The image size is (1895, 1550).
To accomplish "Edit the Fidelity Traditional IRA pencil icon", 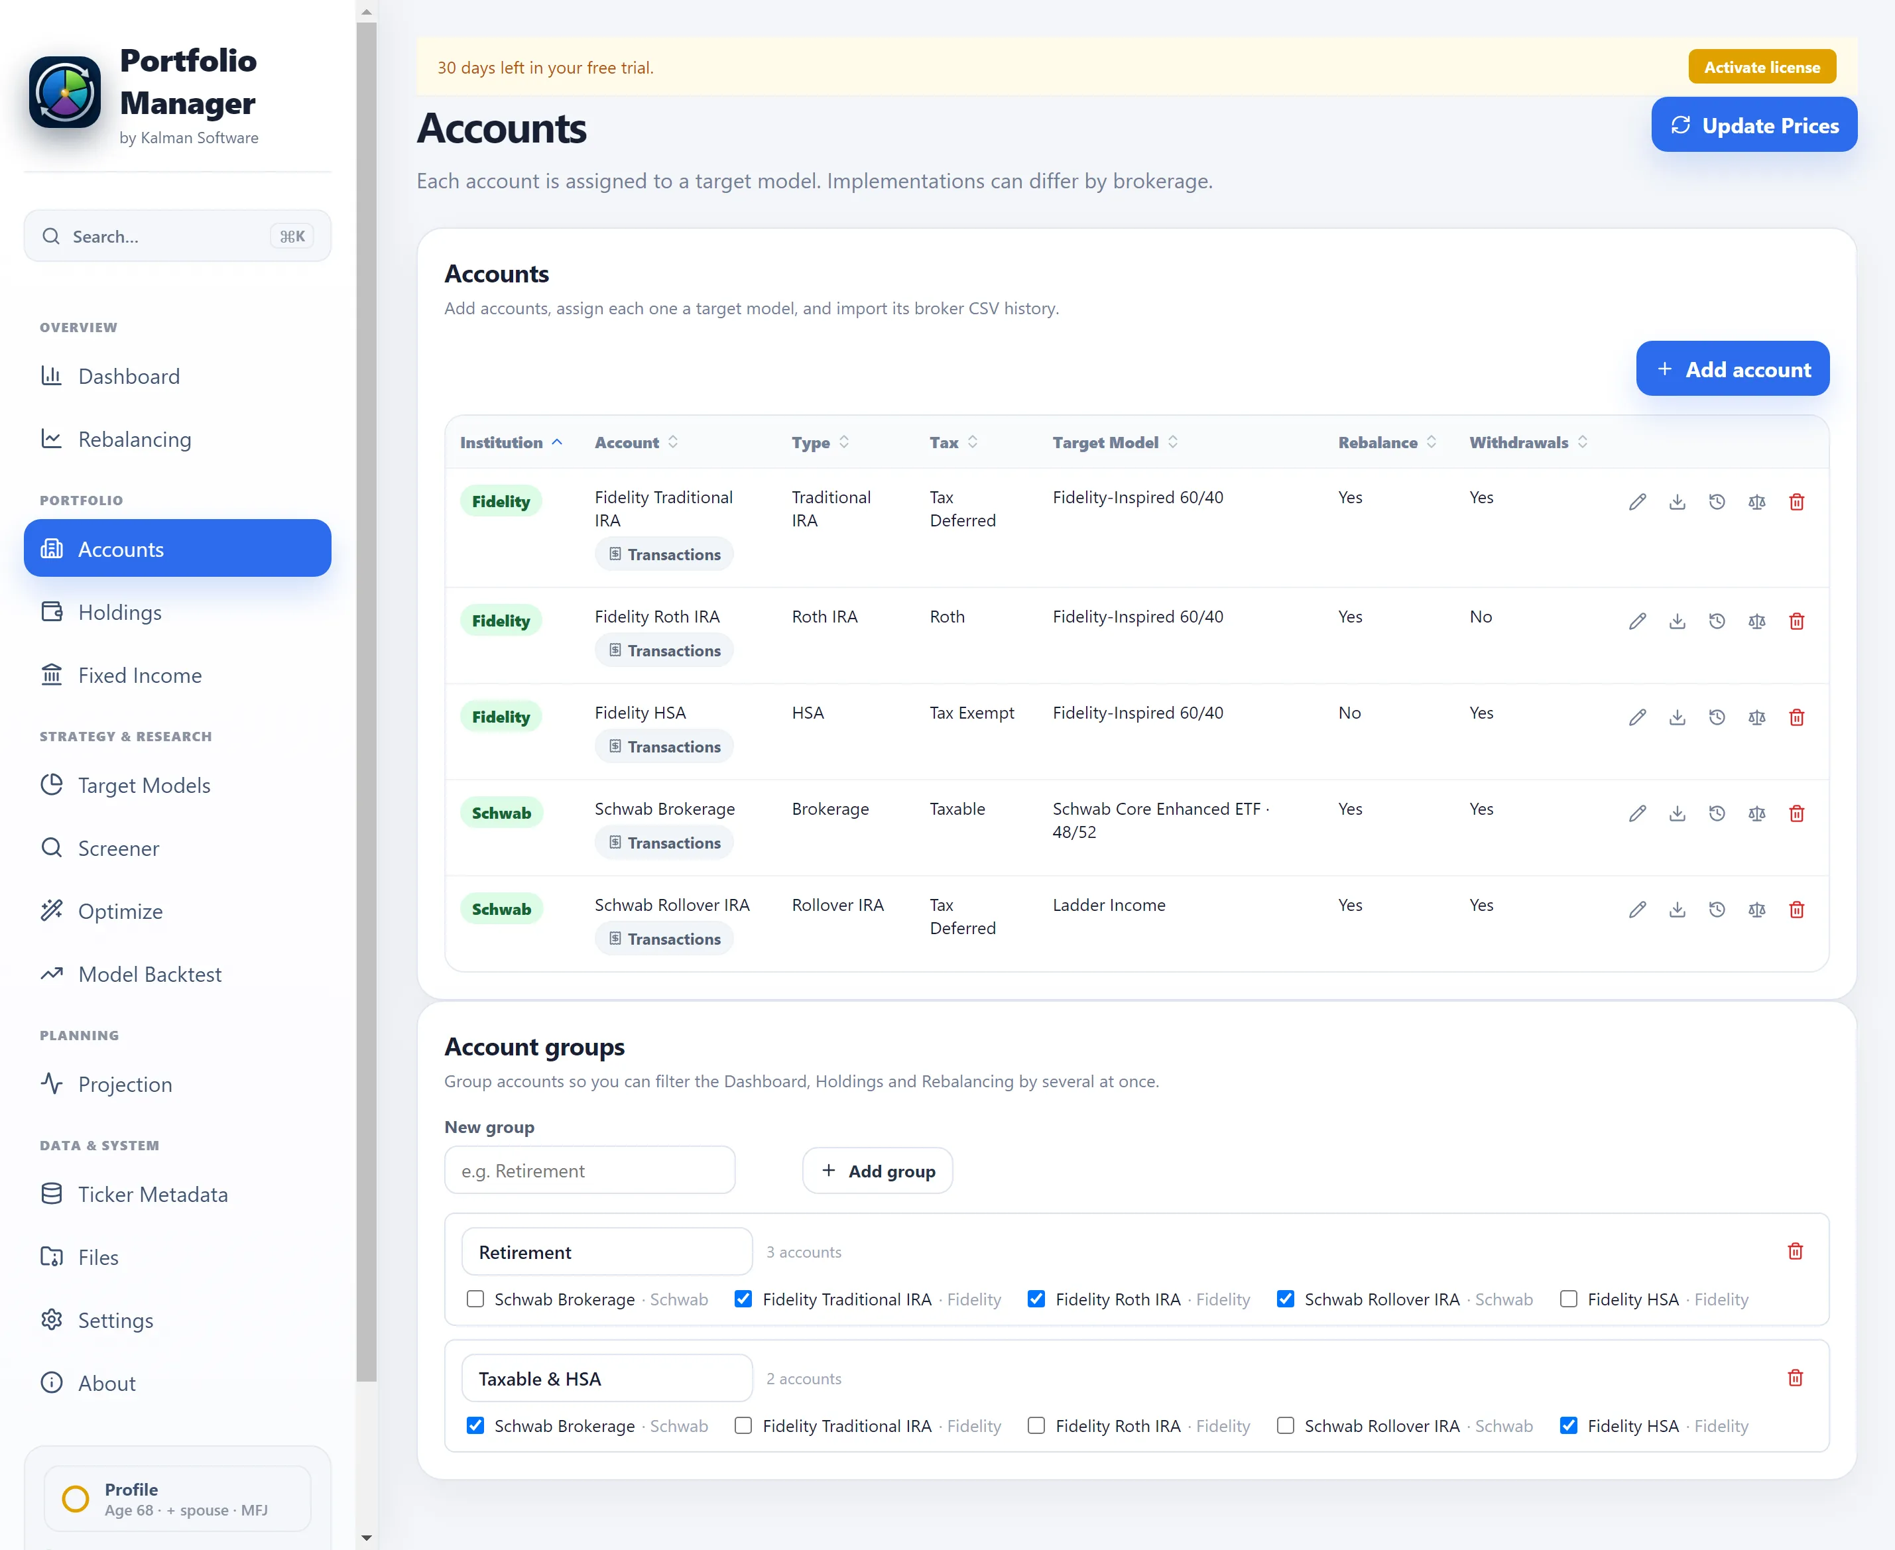I will point(1637,502).
